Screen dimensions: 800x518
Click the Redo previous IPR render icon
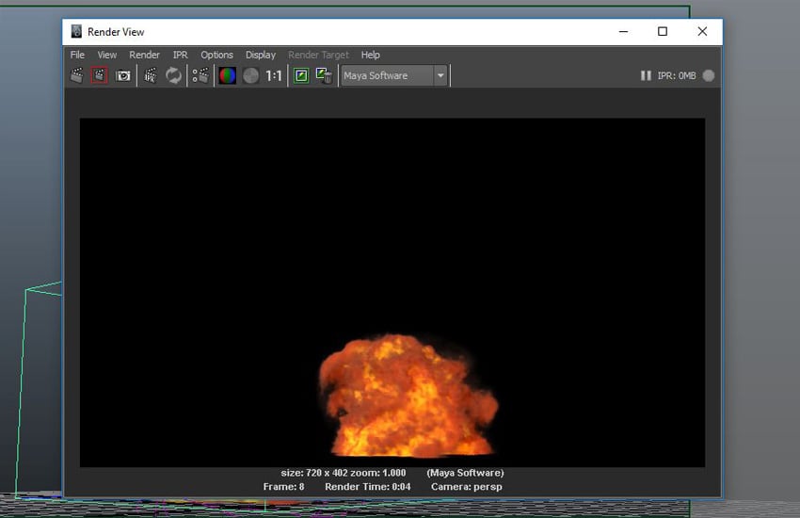151,75
